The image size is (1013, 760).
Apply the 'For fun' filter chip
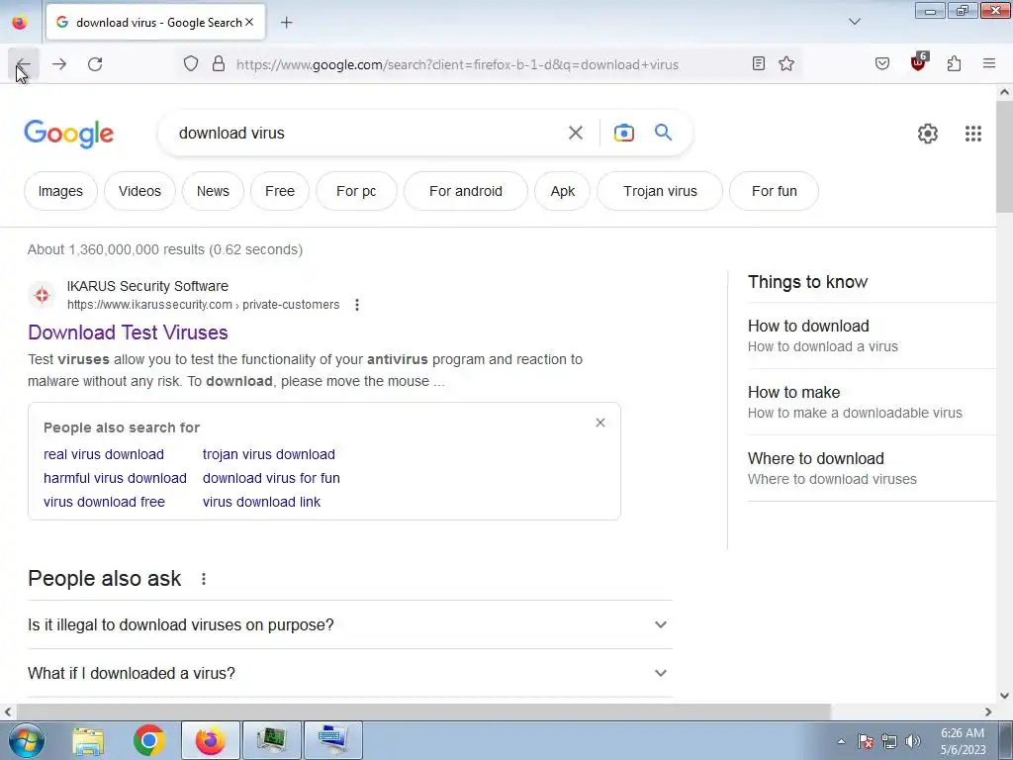(774, 191)
